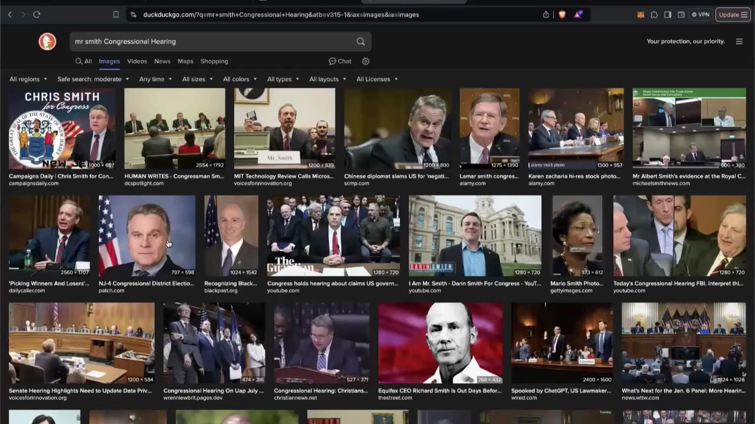Open the Brave Shields lion icon

562,14
